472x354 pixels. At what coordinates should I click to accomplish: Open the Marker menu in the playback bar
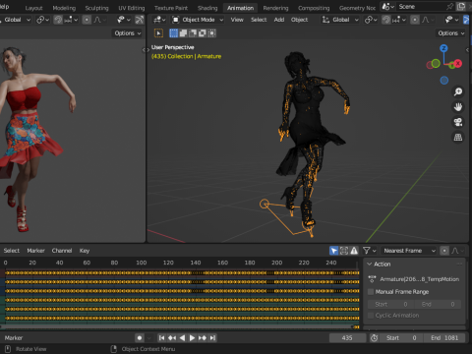coord(14,338)
